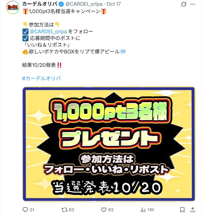Click the check mark emoji beside フォロー line
This screenshot has width=203, height=217.
(26, 32)
